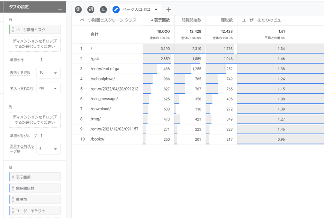Click the ユーザーあたりのビュー column header
This screenshot has width=324, height=218.
click(x=263, y=20)
